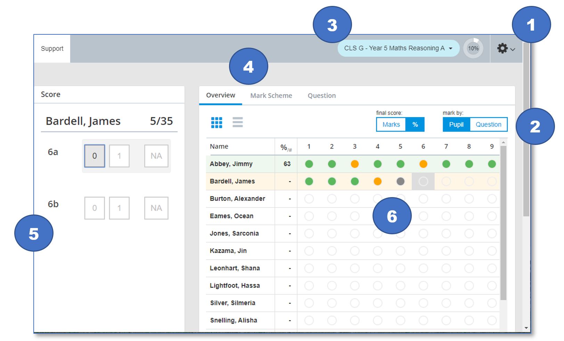Switch to grid view icon
This screenshot has height=341, width=564.
pos(216,122)
